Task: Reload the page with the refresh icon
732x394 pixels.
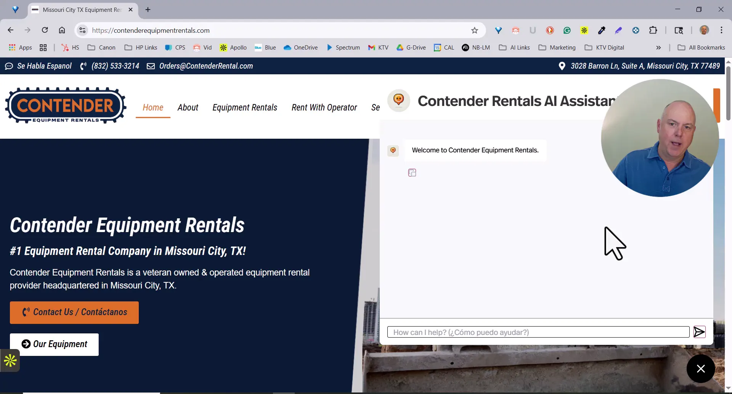Action: pyautogui.click(x=45, y=30)
